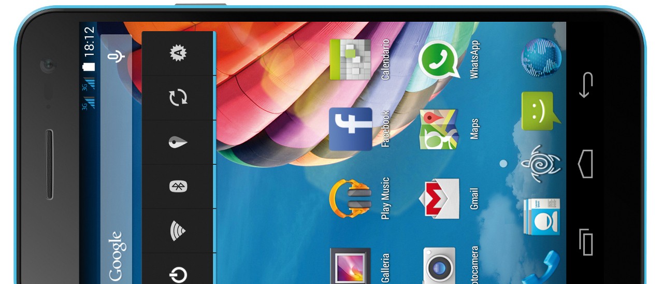Toggle Wi-Fi in power widget

[x=178, y=231]
